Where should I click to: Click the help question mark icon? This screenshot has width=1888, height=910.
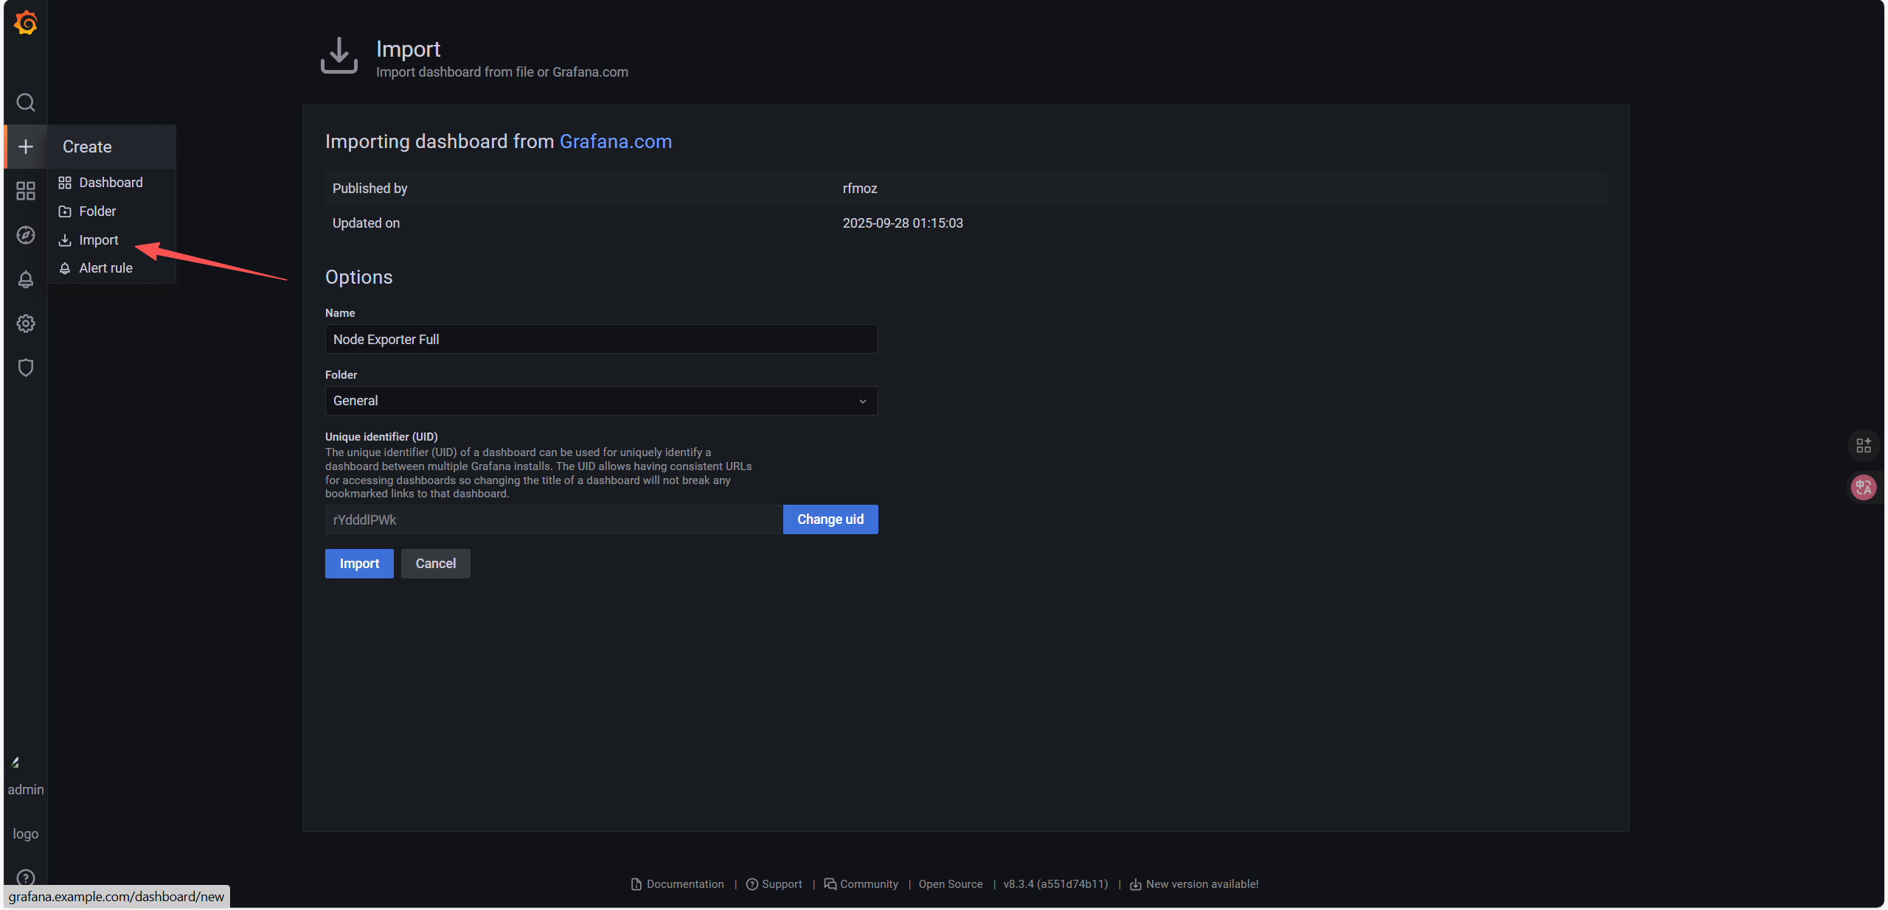click(26, 877)
